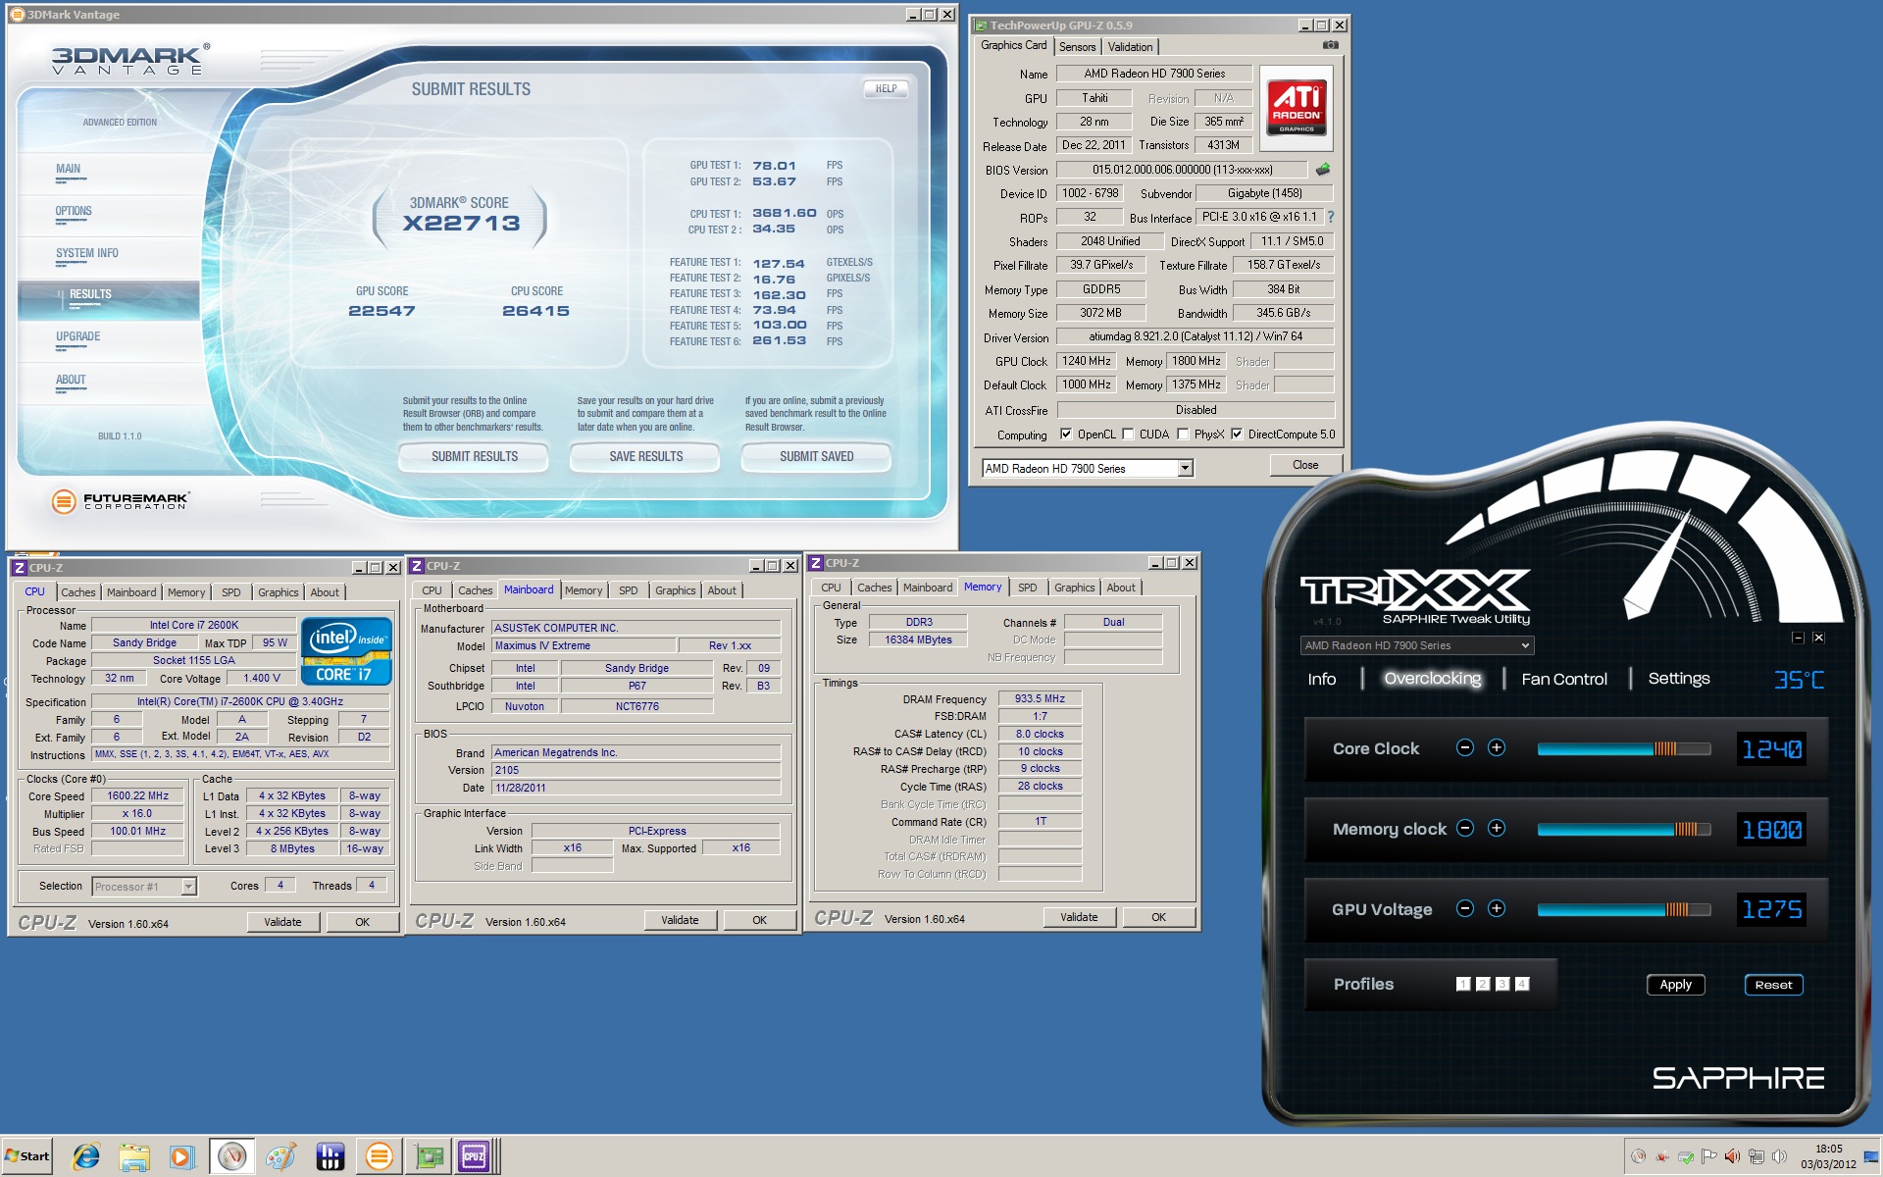
Task: Increase Core Clock with plus button
Action: (x=1497, y=748)
